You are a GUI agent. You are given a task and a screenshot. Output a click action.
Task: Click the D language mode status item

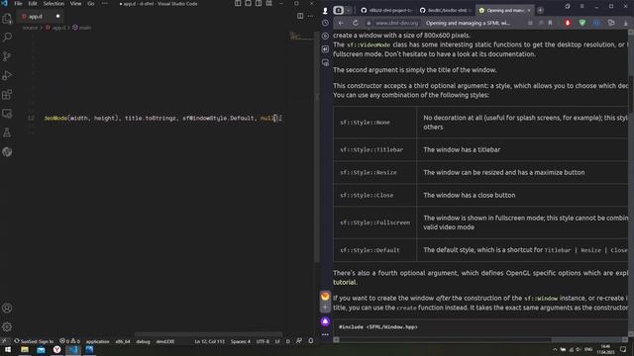click(288, 341)
